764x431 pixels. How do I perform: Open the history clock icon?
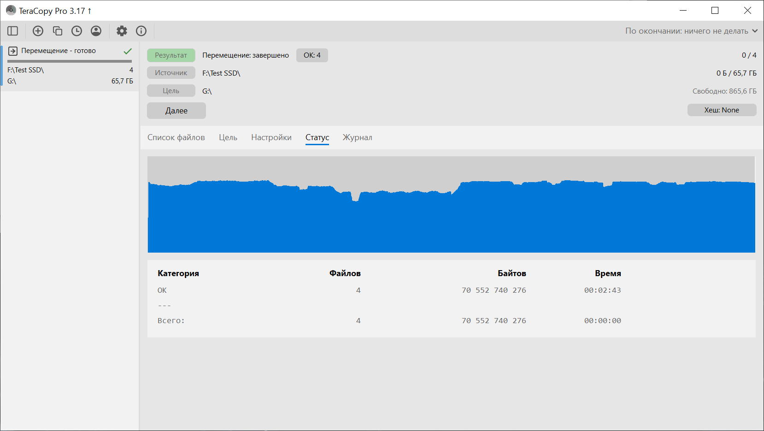pyautogui.click(x=76, y=31)
